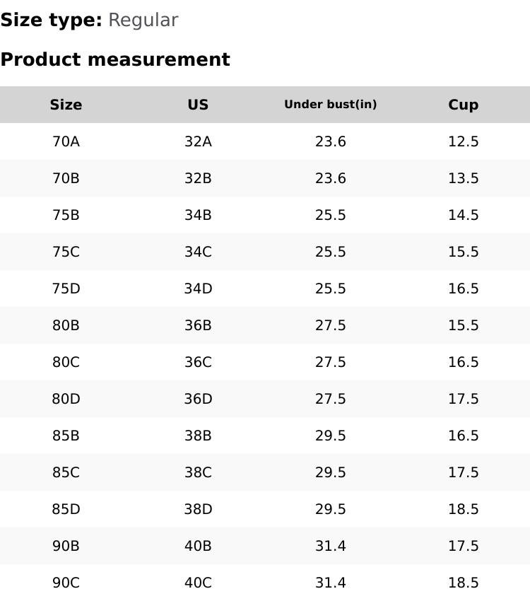Image resolution: width=530 pixels, height=601 pixels.
Task: Click the Cup column header
Action: click(x=463, y=105)
